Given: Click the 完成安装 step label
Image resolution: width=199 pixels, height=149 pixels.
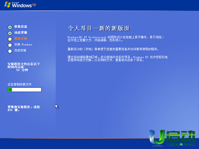Looking at the screenshot, I should pyautogui.click(x=20, y=50).
